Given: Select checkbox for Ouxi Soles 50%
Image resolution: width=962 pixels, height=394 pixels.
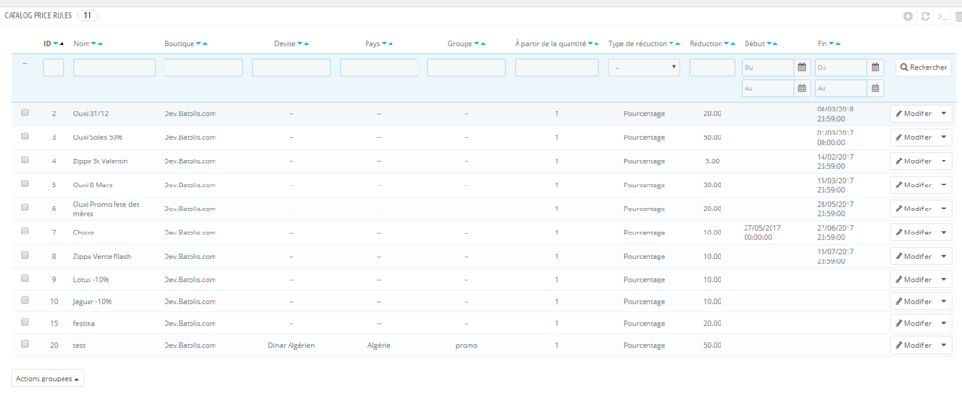Looking at the screenshot, I should 25,136.
